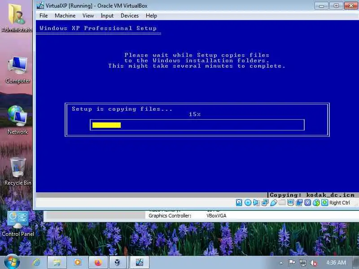Select the Network desktop icon
Viewport: 359px width, 269px height.
coord(18,120)
